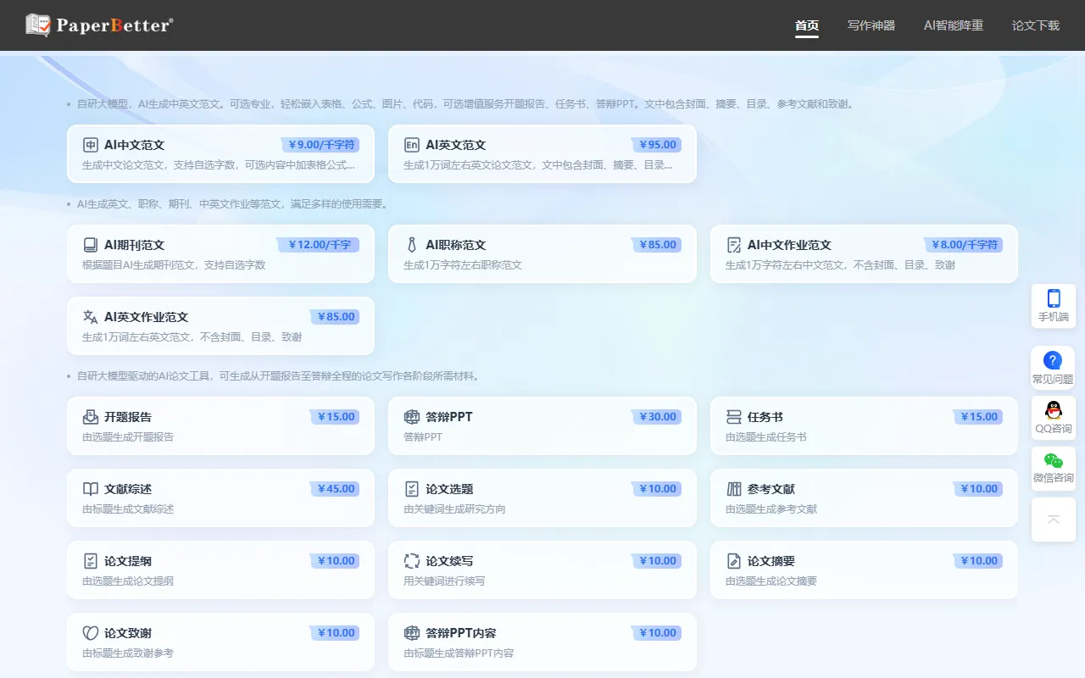This screenshot has width=1085, height=678.
Task: Open the QQ penguin consultation icon
Action: [x=1053, y=414]
